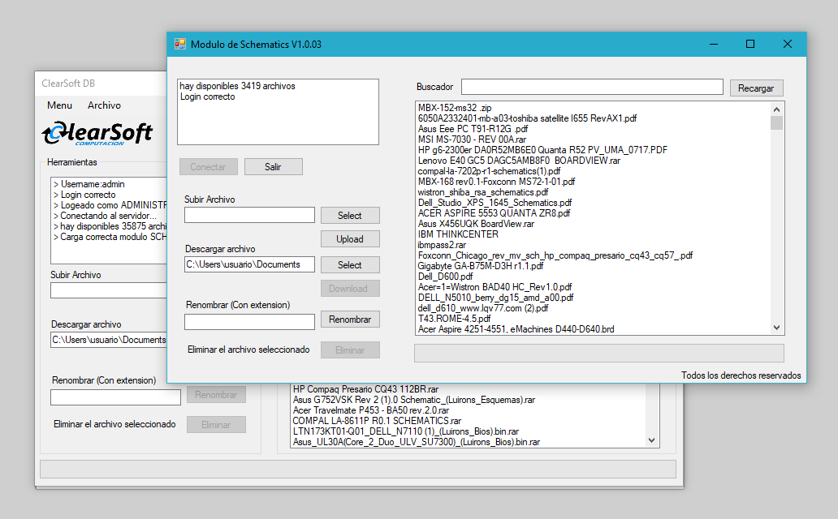This screenshot has height=519, width=838.
Task: Click the scroll up arrow of the schematics list
Action: click(776, 109)
